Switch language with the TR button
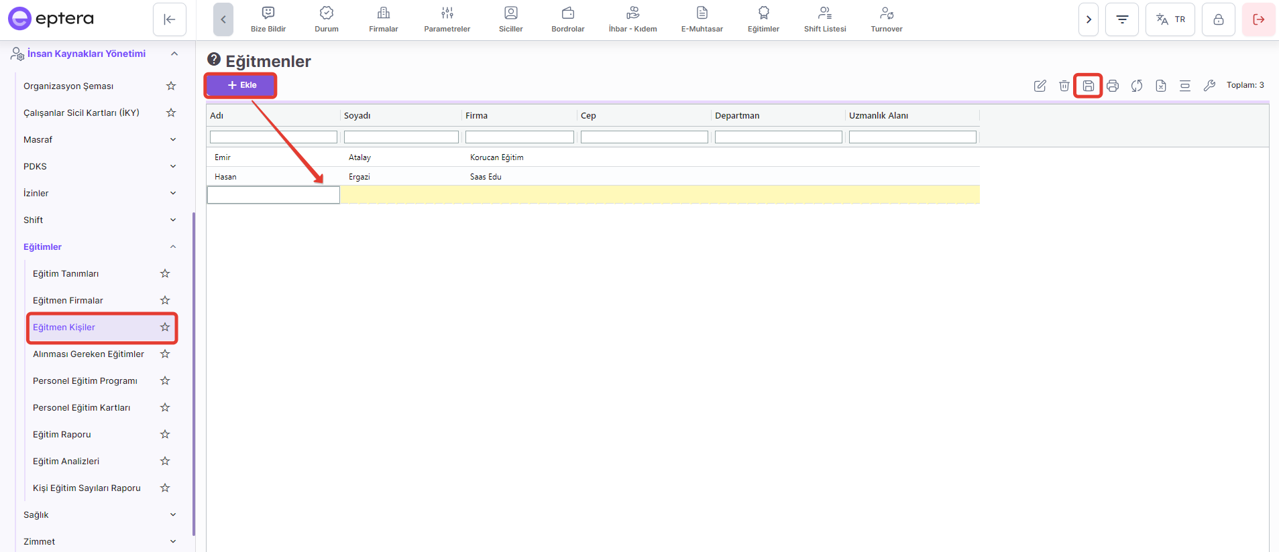 tap(1170, 19)
